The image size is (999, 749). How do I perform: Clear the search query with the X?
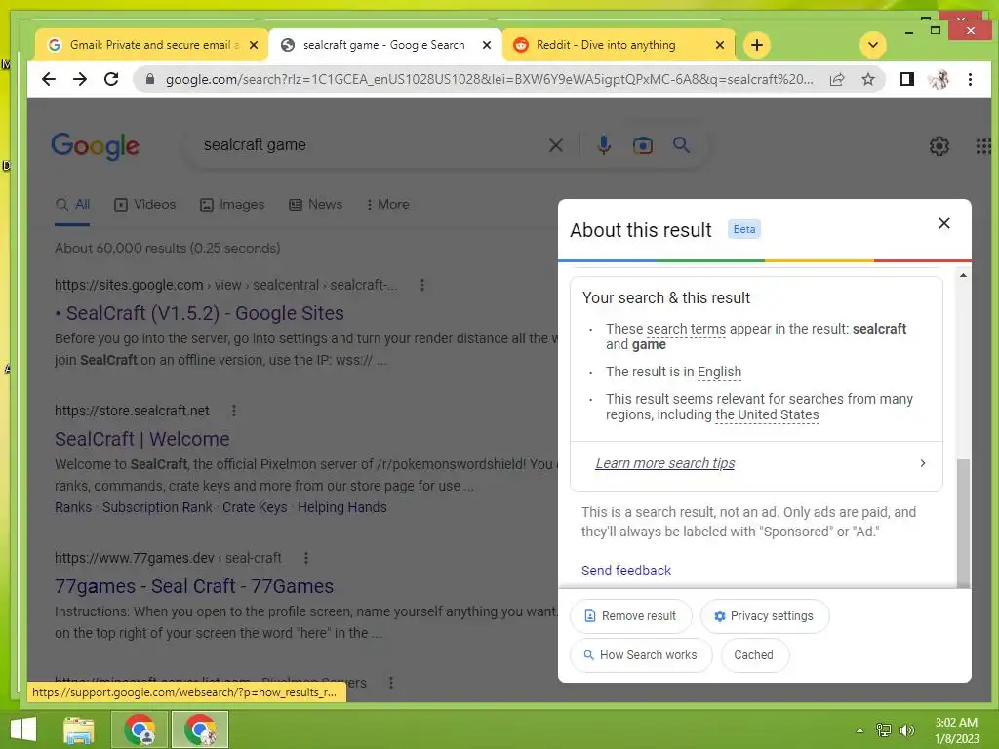[x=555, y=146]
